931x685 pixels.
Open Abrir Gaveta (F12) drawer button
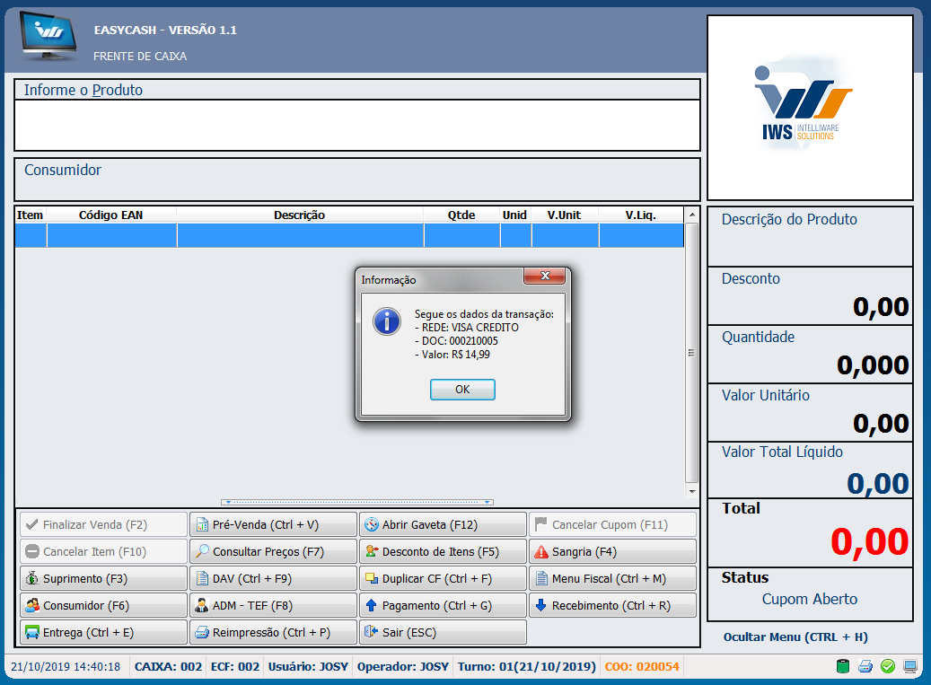(443, 524)
